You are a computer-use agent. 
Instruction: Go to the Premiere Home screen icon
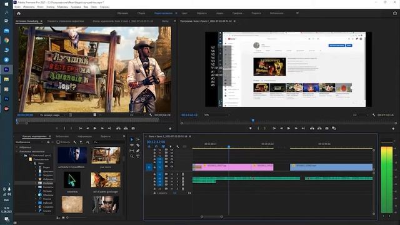[19, 13]
